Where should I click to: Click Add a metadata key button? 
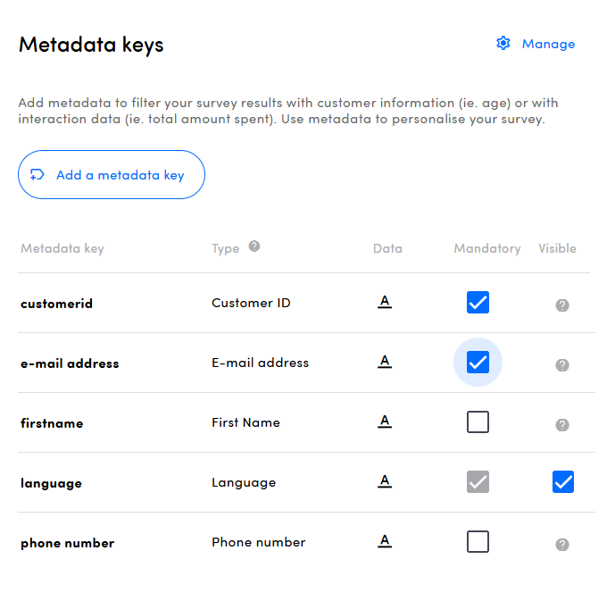(112, 175)
